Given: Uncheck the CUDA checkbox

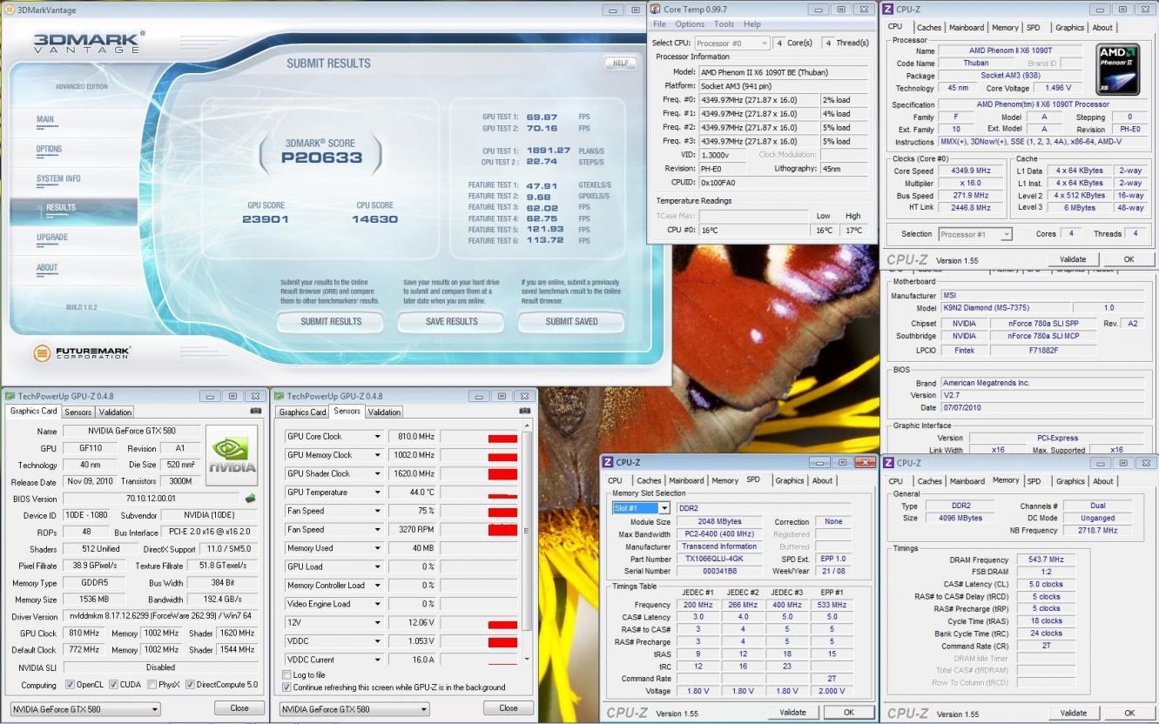Looking at the screenshot, I should (x=113, y=685).
